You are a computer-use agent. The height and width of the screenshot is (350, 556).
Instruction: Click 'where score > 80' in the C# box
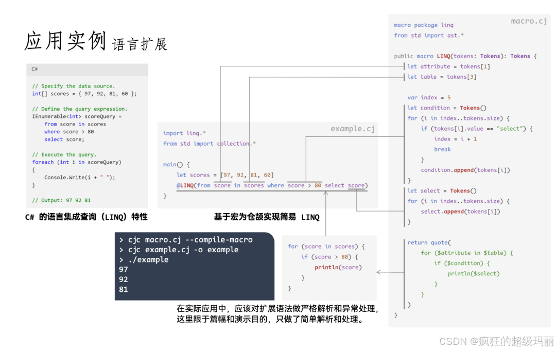(x=69, y=132)
